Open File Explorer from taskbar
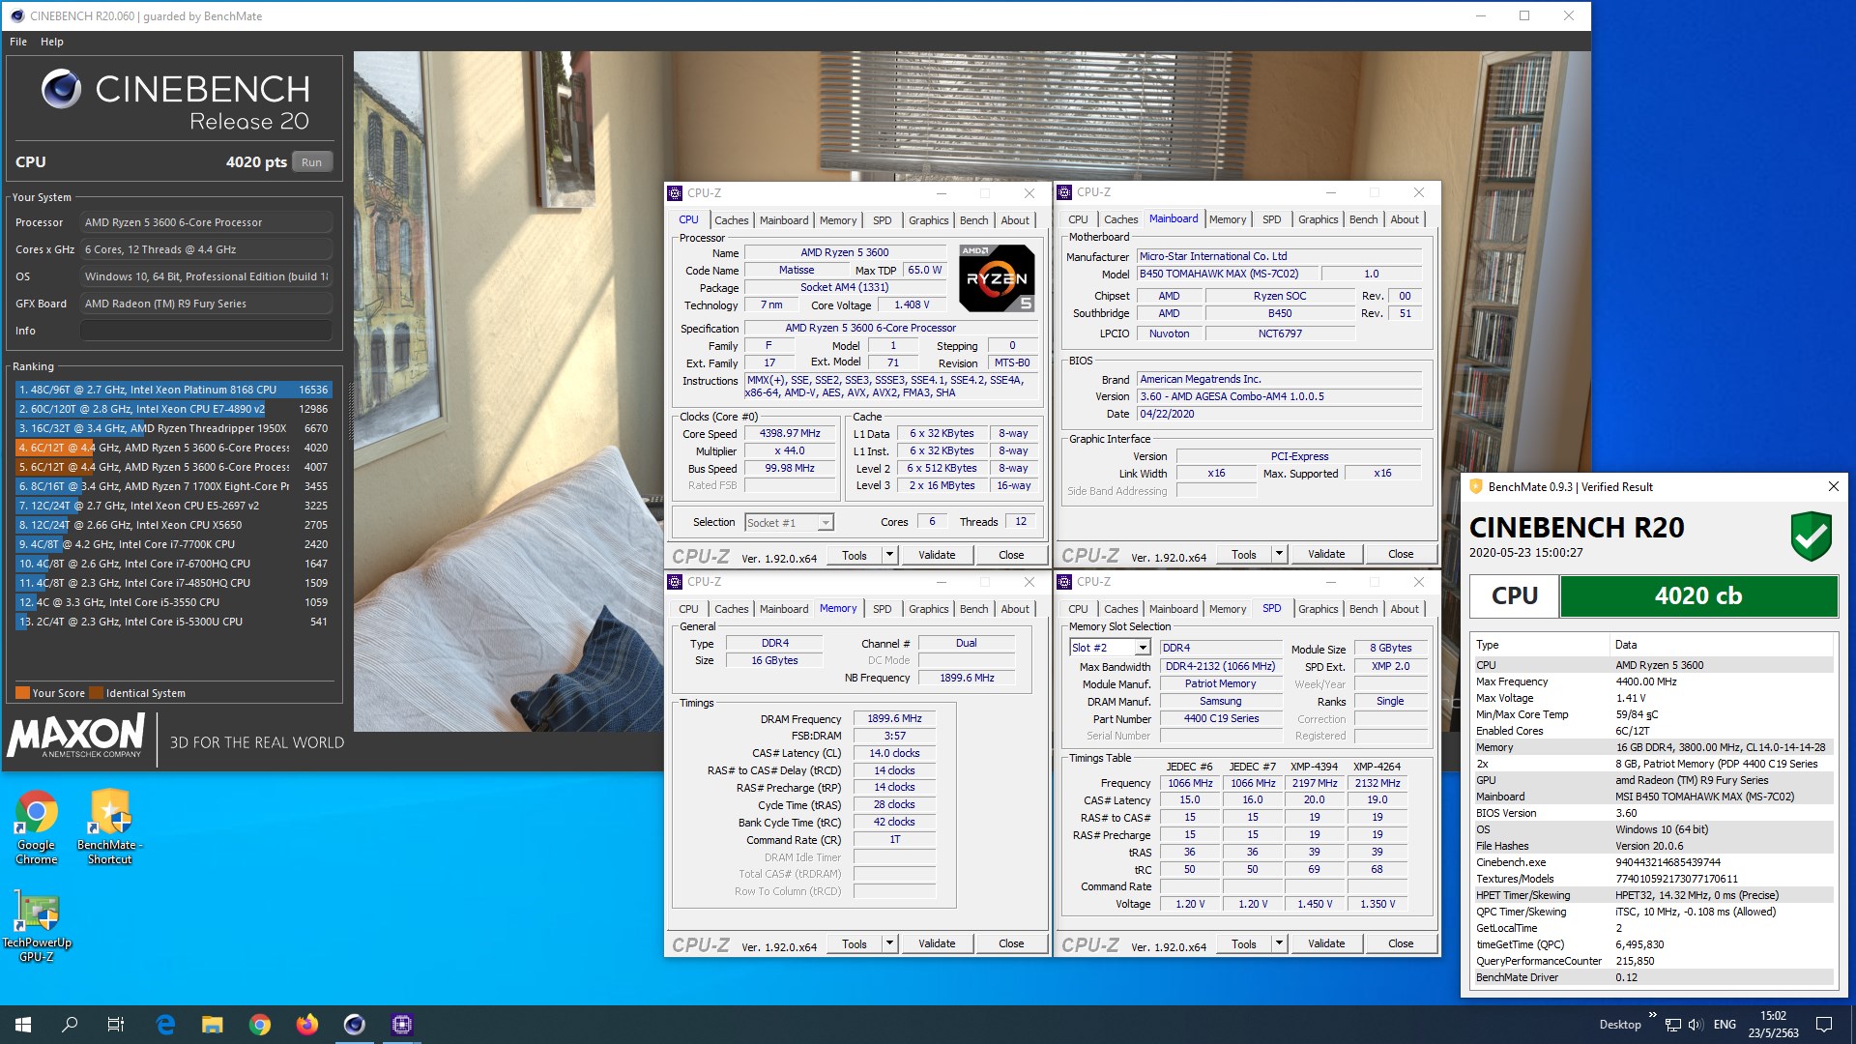This screenshot has height=1044, width=1856. click(213, 1025)
